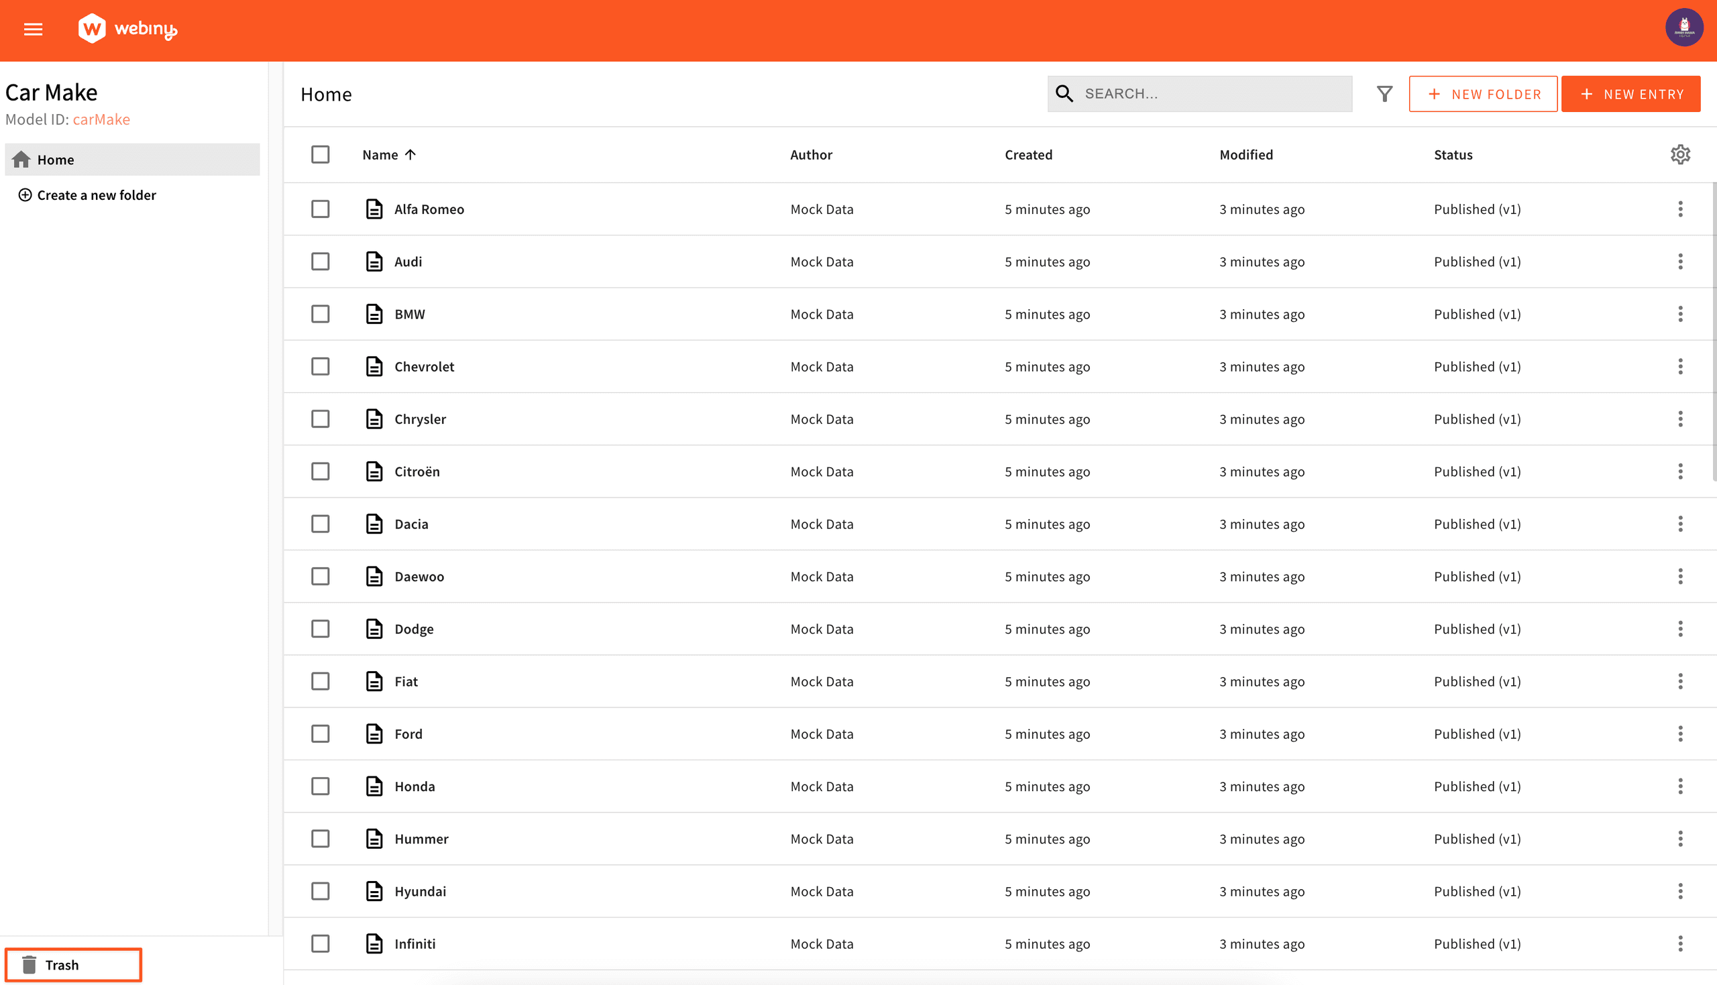This screenshot has width=1717, height=985.
Task: Open the user avatar menu
Action: click(1683, 27)
